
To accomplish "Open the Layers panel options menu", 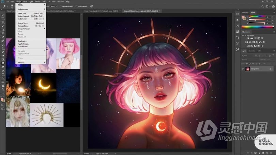I will (x=274, y=51).
